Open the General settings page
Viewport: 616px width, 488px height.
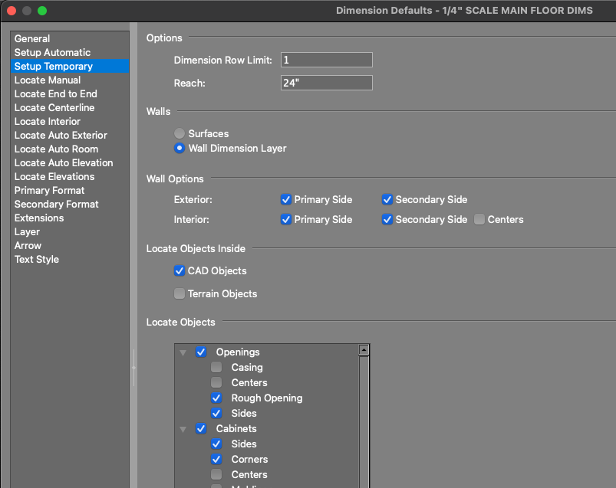tap(32, 39)
